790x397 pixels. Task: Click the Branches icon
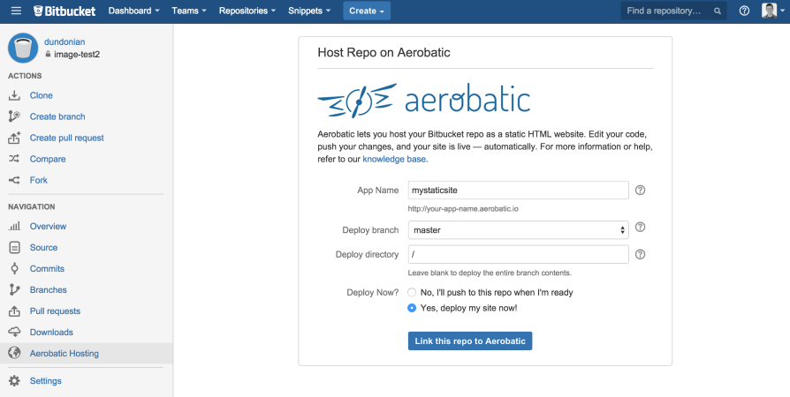coord(14,289)
